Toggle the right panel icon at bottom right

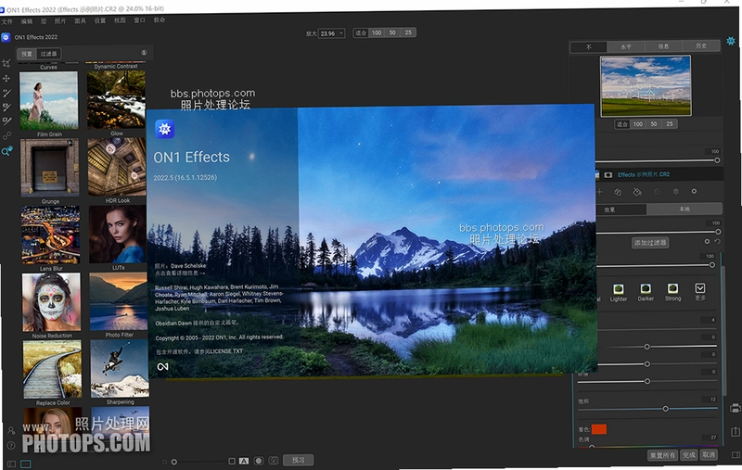(x=736, y=455)
